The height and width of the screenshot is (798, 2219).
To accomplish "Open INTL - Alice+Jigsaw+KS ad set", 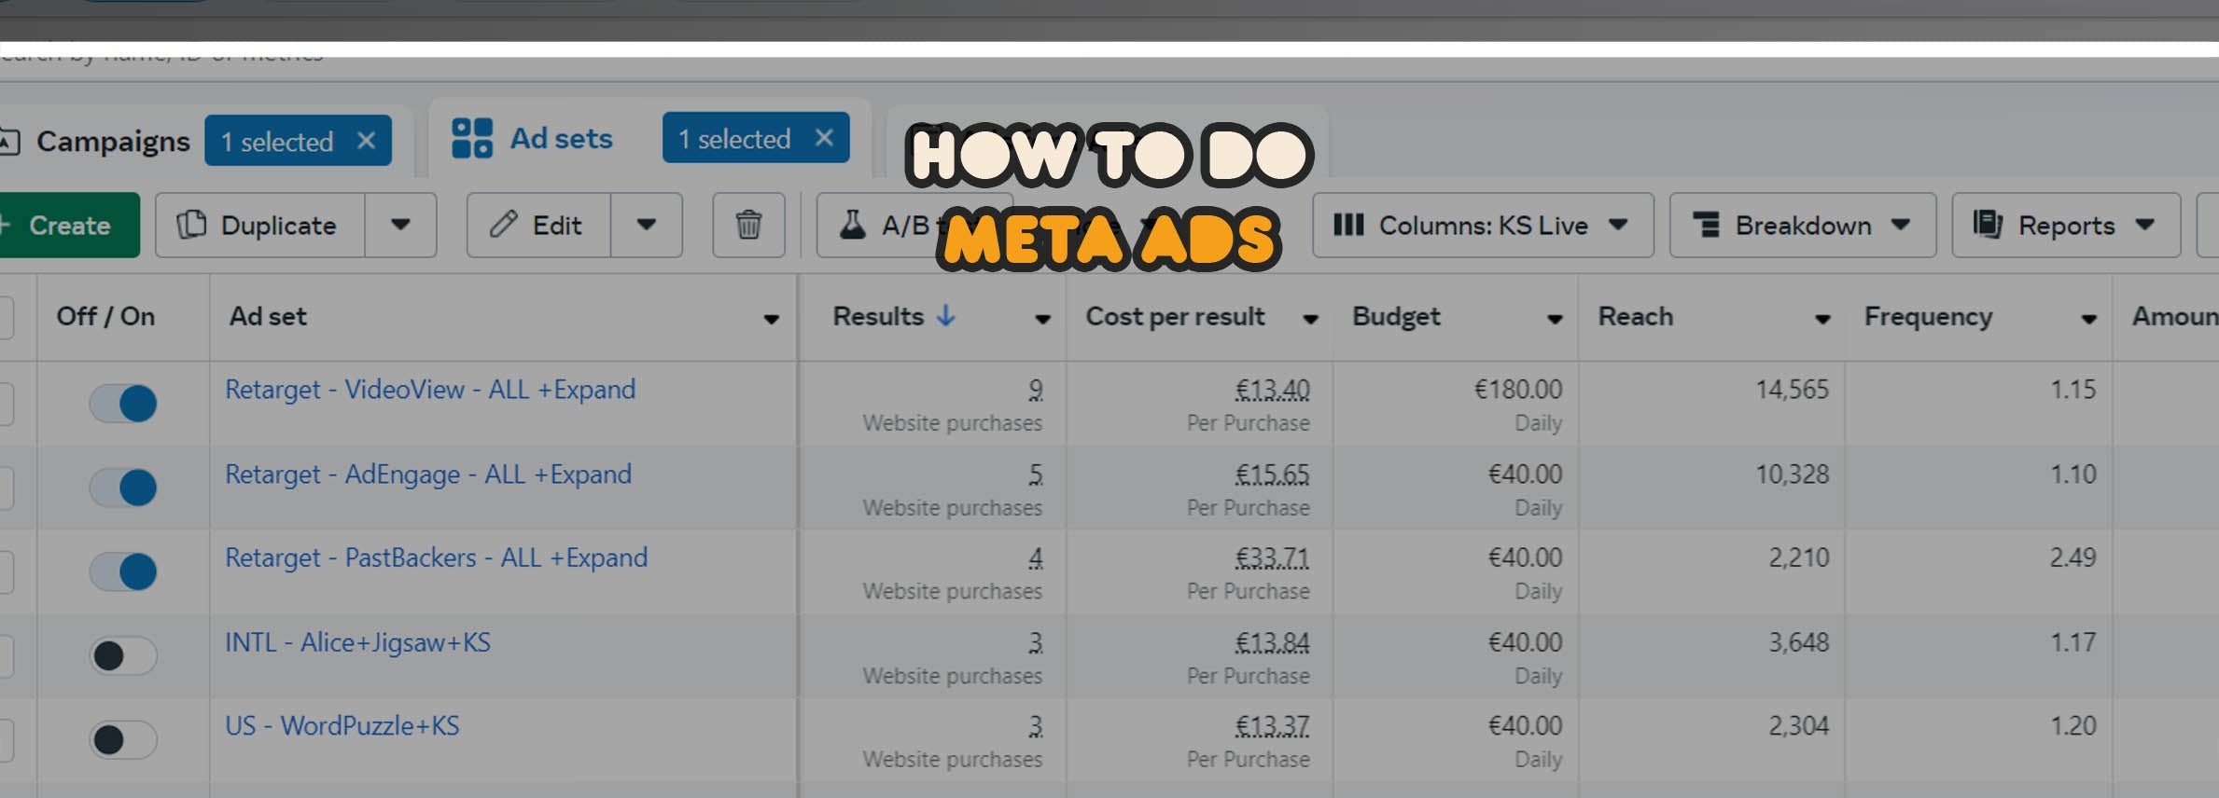I will (357, 642).
